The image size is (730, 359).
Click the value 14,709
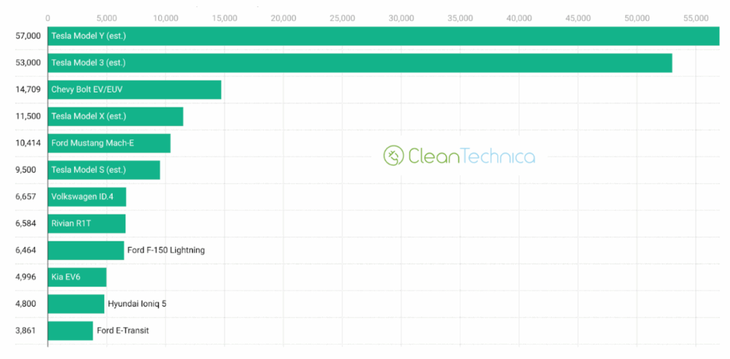pos(28,90)
